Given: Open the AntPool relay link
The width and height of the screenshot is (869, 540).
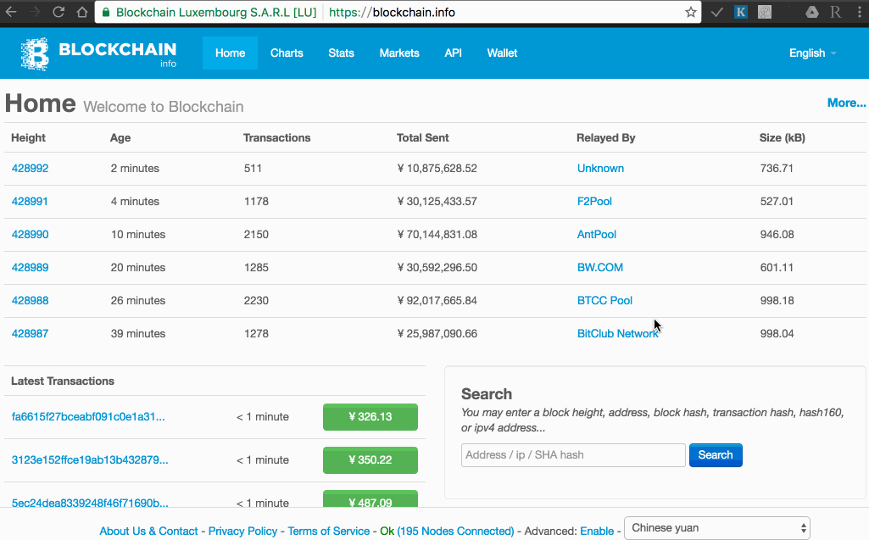Looking at the screenshot, I should coord(596,235).
